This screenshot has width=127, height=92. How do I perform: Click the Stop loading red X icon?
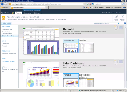(90, 4)
